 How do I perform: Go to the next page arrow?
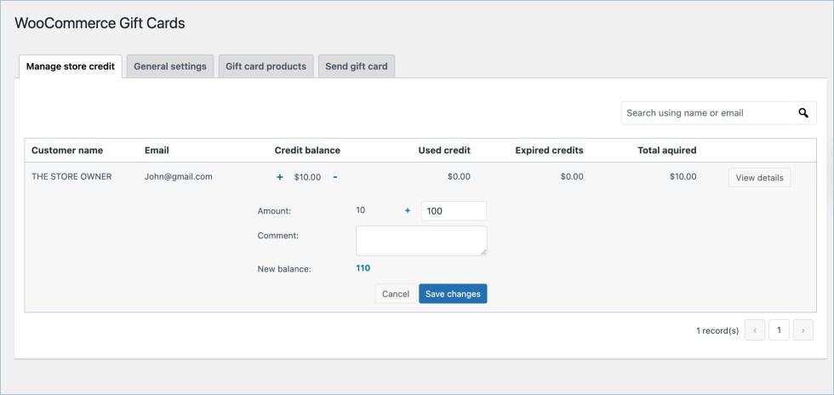point(803,330)
